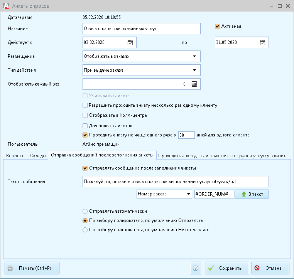Select 'Отправлять автоматически' radio option

(x=85, y=211)
